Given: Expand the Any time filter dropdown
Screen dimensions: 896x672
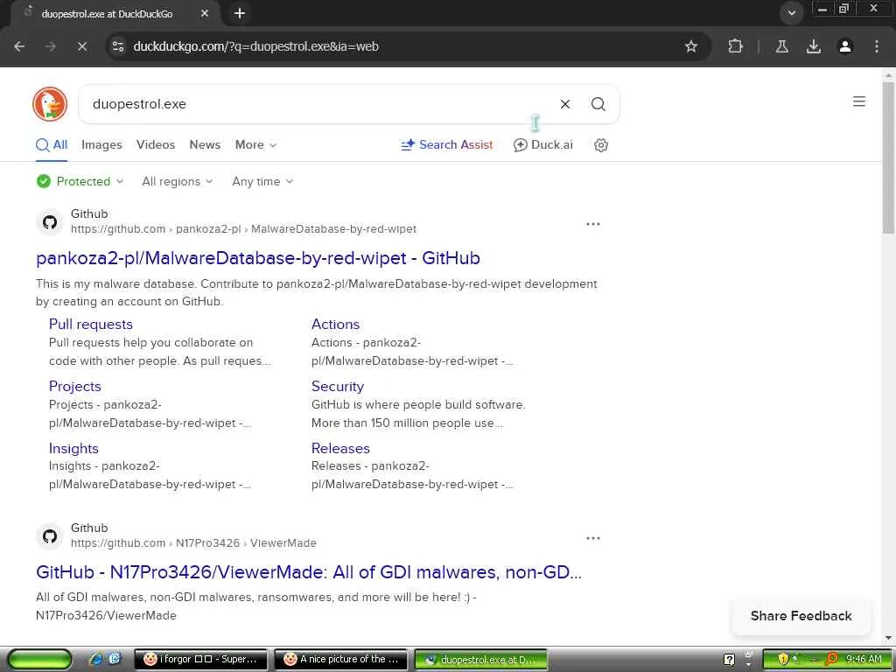Looking at the screenshot, I should pyautogui.click(x=262, y=181).
